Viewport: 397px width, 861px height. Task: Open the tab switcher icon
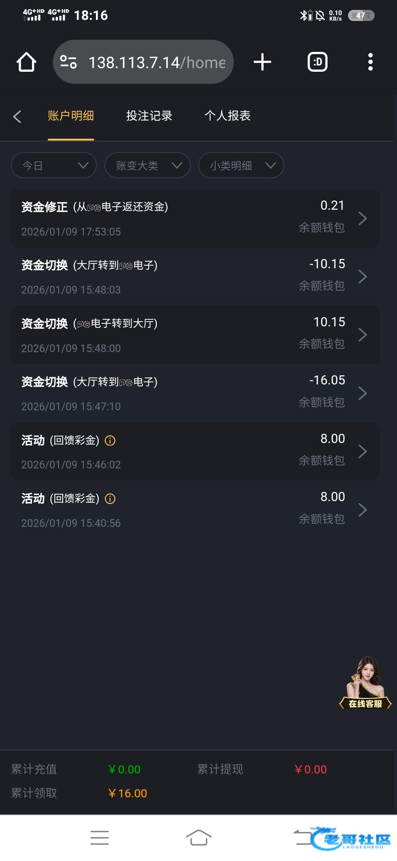click(318, 62)
